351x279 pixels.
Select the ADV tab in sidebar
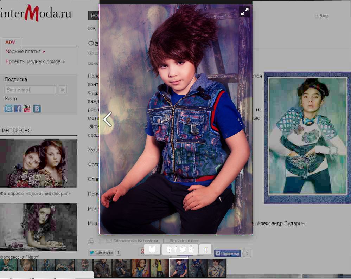point(10,42)
